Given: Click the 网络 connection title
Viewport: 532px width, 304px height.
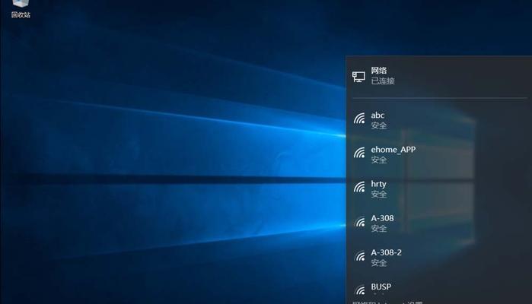Looking at the screenshot, I should click(379, 71).
